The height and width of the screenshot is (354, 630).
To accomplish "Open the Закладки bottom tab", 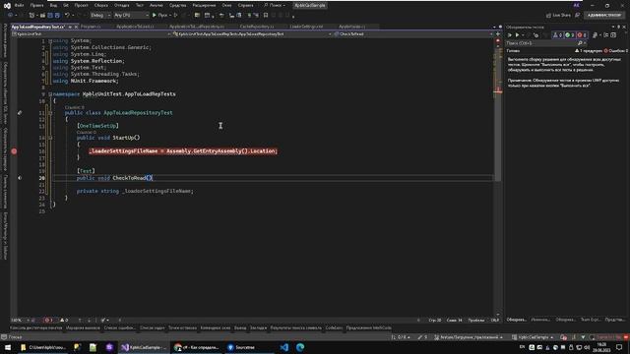I will [x=258, y=327].
